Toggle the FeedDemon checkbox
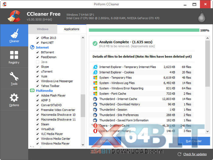Image resolution: width=213 pixels, height=160 pixels. [x=37, y=57]
